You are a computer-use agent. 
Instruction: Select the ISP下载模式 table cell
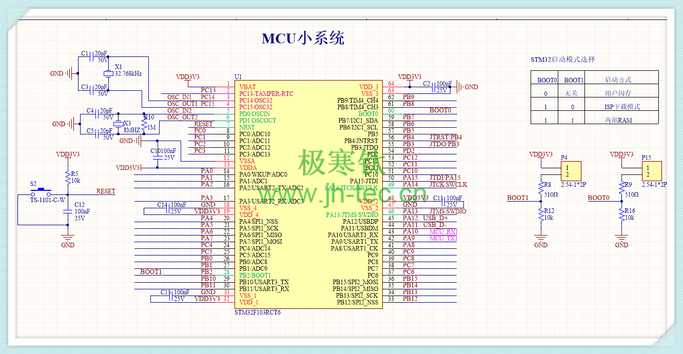(x=622, y=107)
